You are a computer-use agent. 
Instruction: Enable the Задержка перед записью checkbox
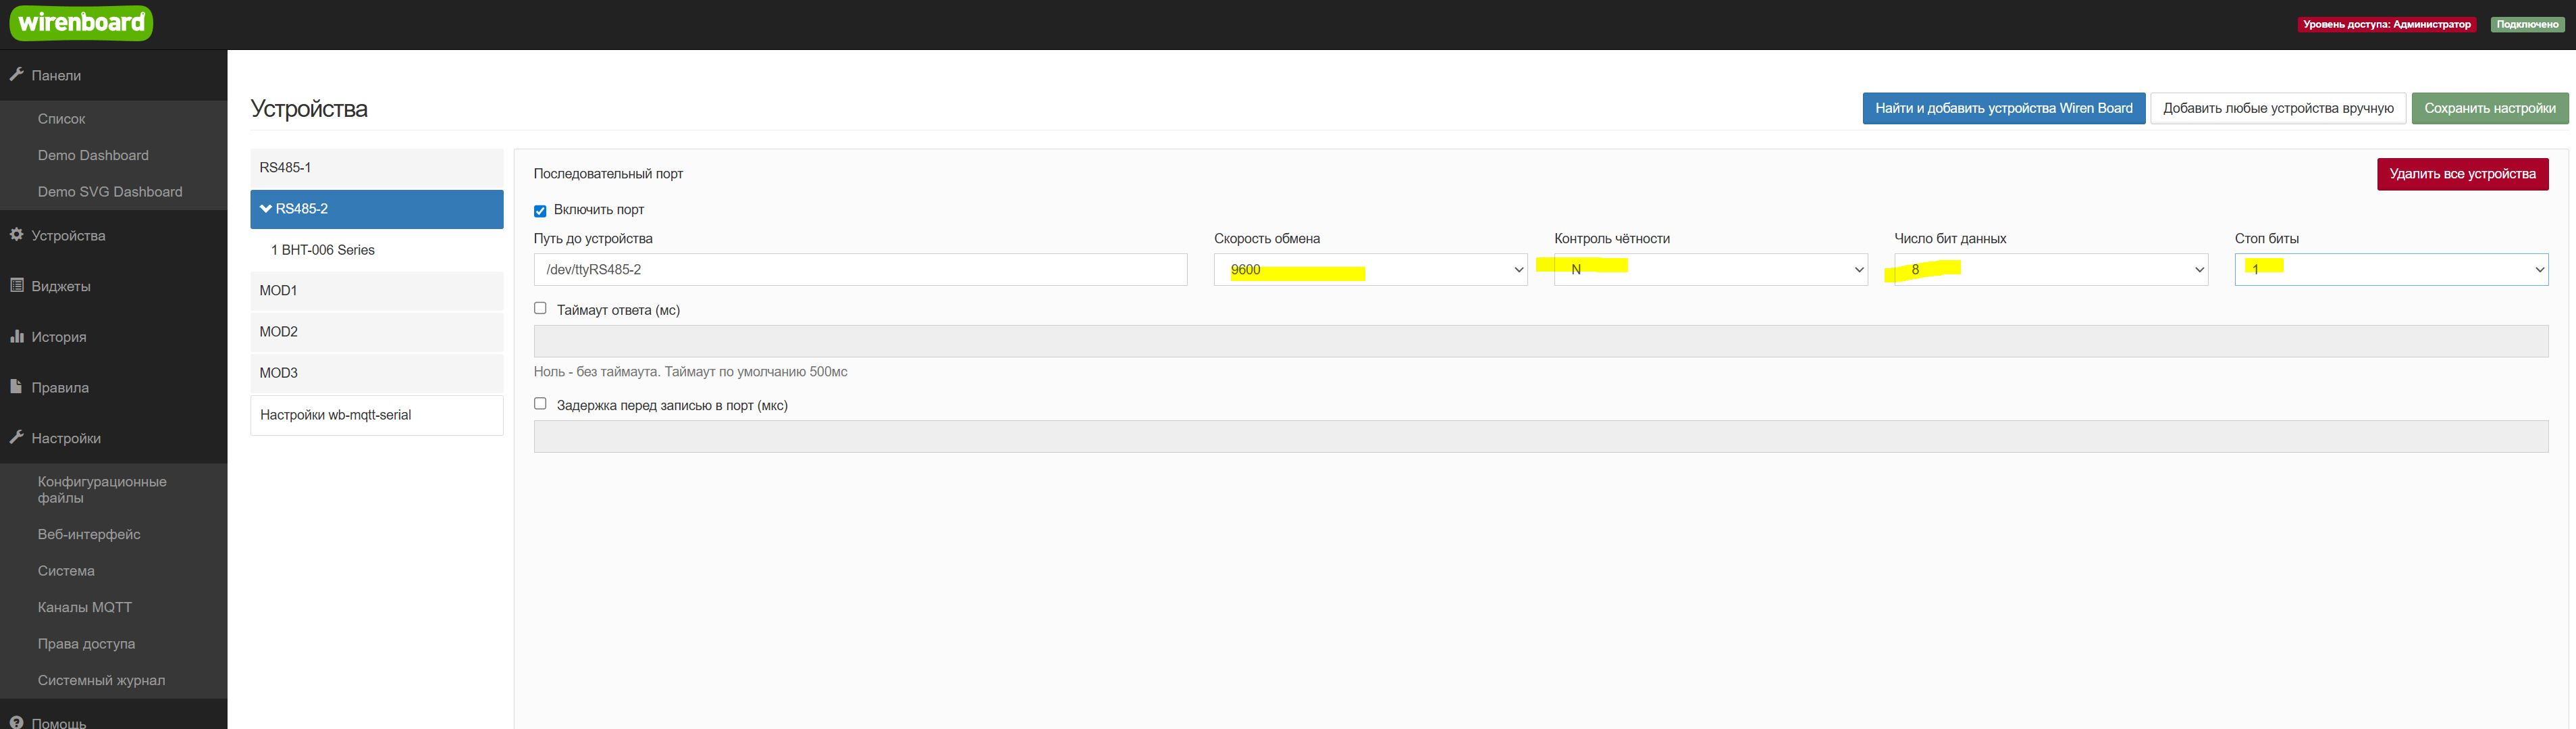click(540, 404)
